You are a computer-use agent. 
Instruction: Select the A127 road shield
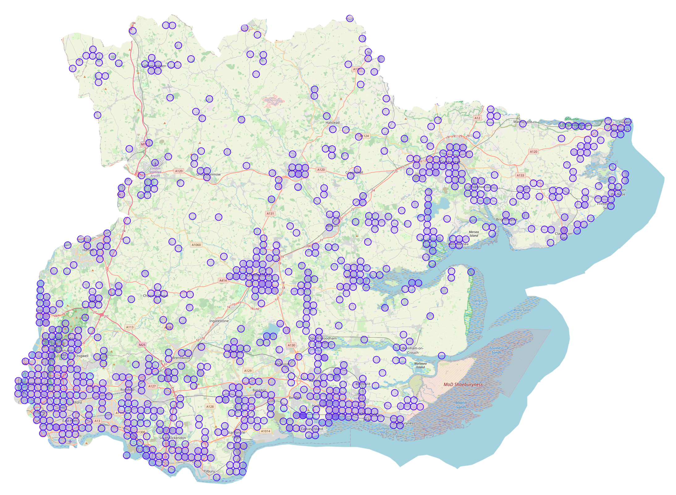[152, 386]
